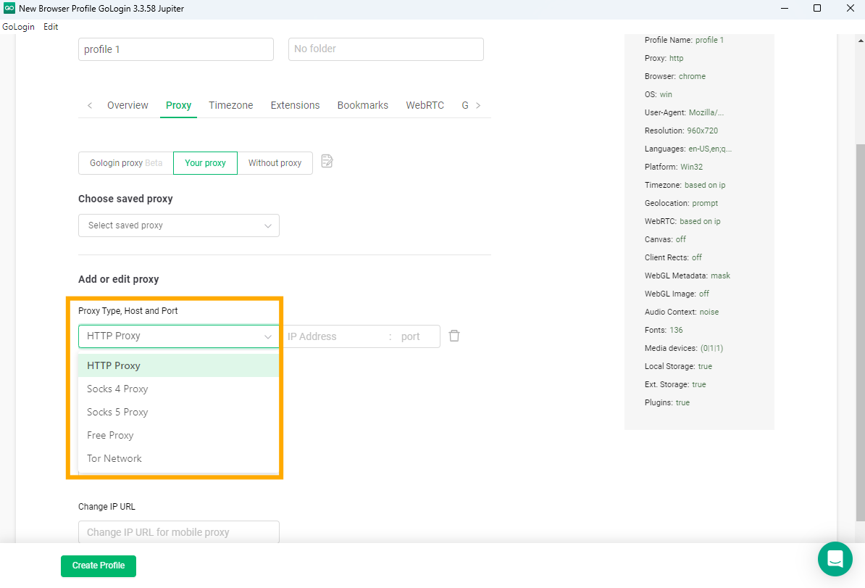Click the Audio Context noise row
This screenshot has width=865, height=588.
(x=682, y=312)
